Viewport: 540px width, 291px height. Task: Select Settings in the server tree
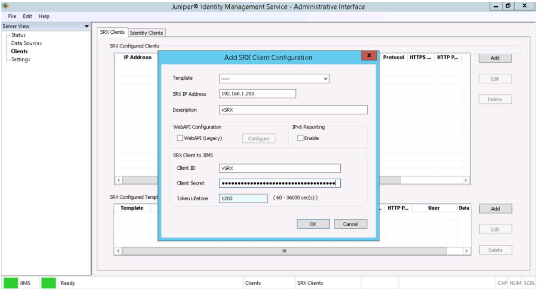click(x=21, y=60)
